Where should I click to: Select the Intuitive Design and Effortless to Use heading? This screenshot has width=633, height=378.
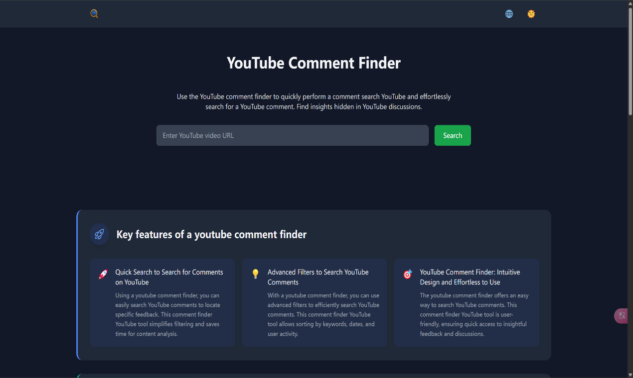click(470, 277)
